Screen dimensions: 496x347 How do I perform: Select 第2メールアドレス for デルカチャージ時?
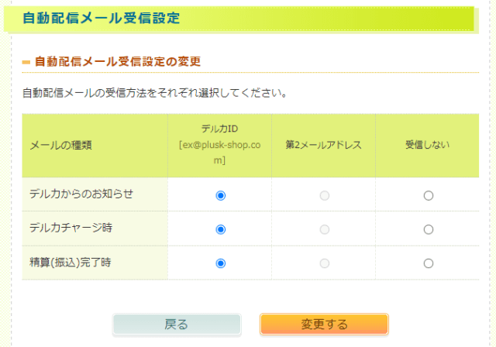coord(325,229)
